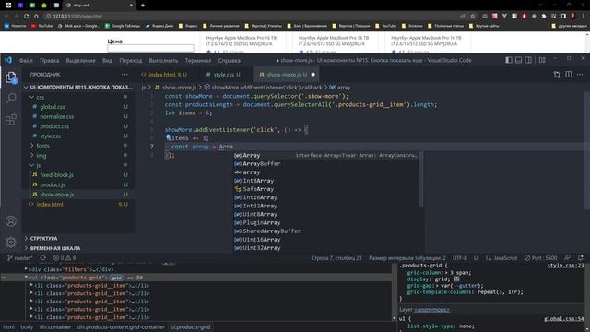Click the suggestion list scrollbar
Screen dimensions: 590x332
421,179
